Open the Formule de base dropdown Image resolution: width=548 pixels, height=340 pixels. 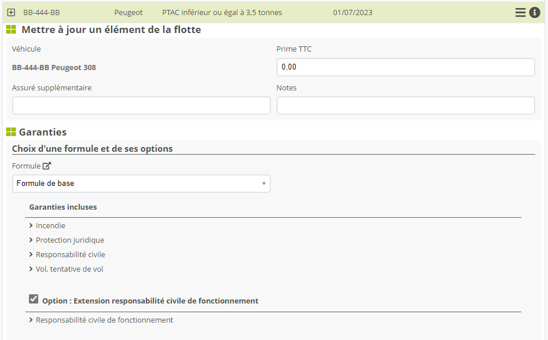coord(141,184)
